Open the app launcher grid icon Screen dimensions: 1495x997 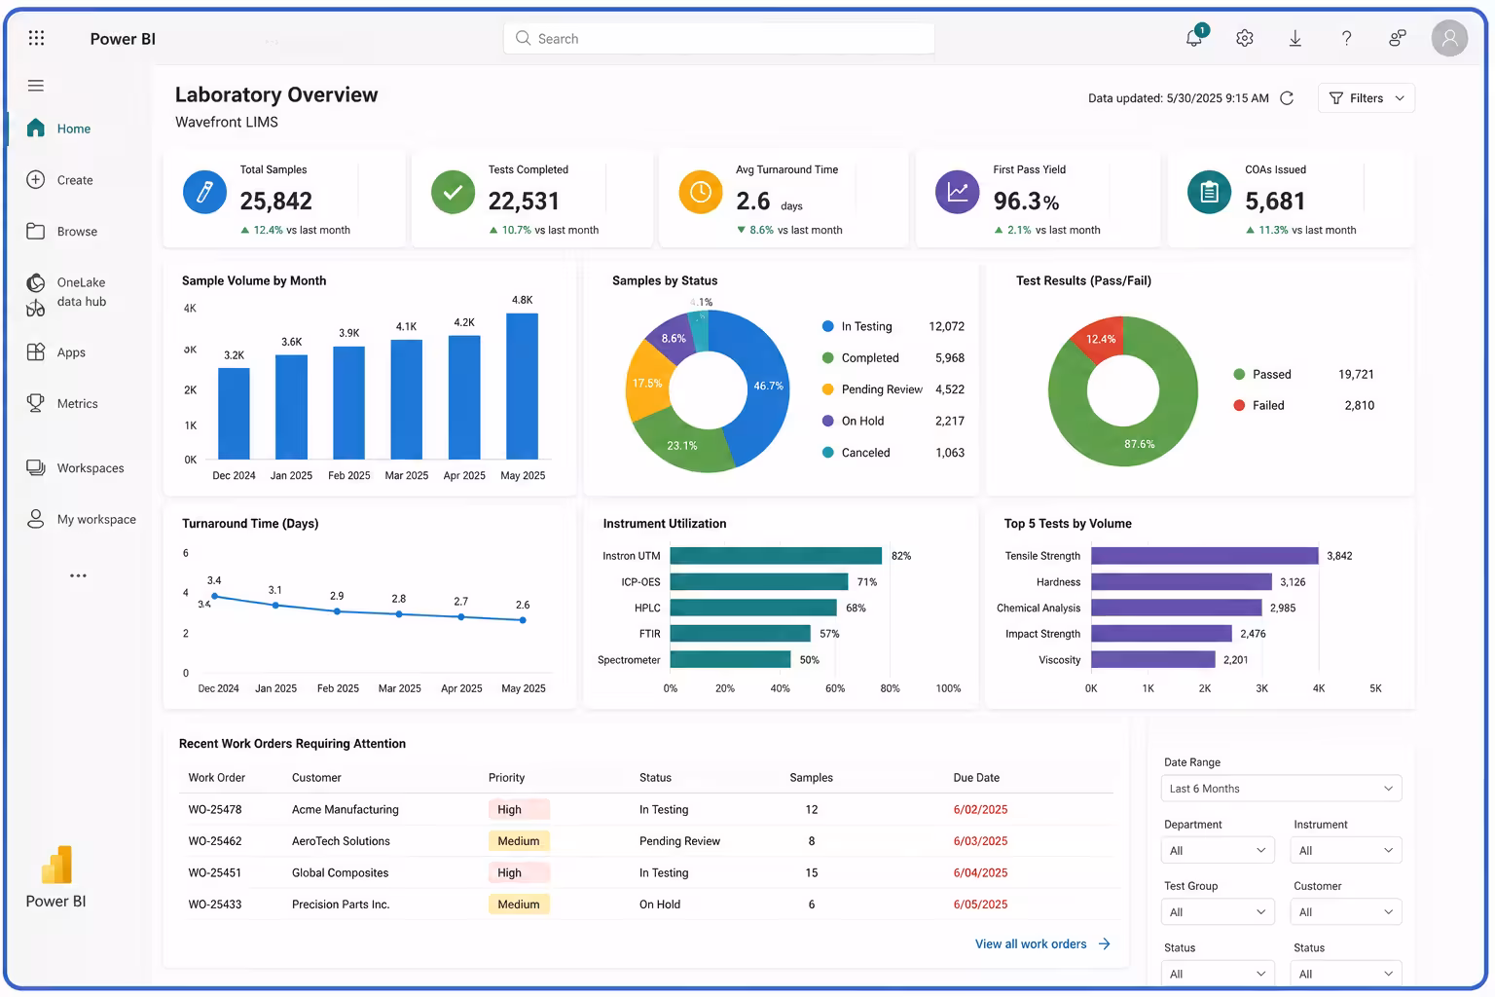[36, 38]
